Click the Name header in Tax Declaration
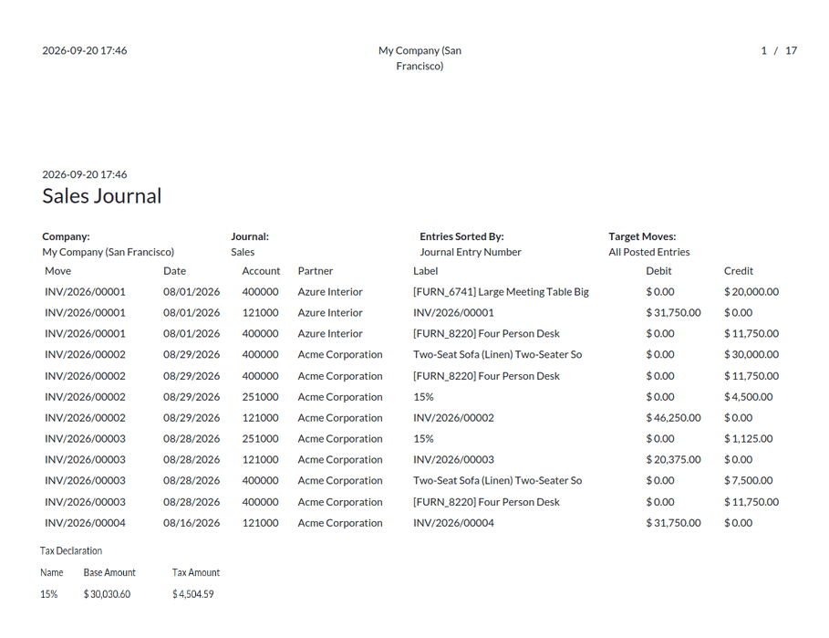The height and width of the screenshot is (638, 829). (52, 572)
